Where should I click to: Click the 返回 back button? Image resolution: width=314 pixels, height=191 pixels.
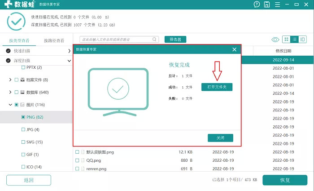pos(29,180)
